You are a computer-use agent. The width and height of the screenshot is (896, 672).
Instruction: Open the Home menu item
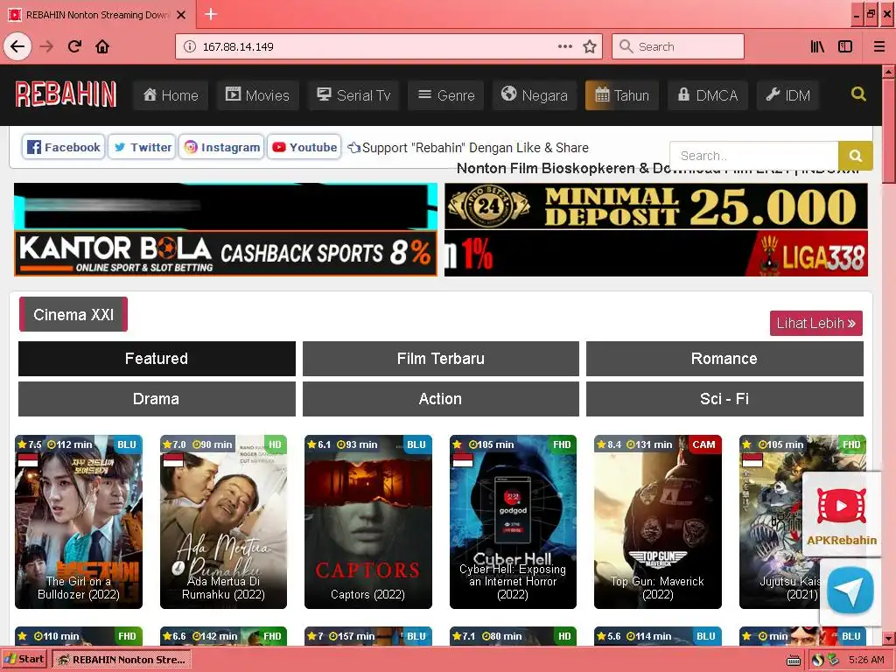pyautogui.click(x=171, y=94)
